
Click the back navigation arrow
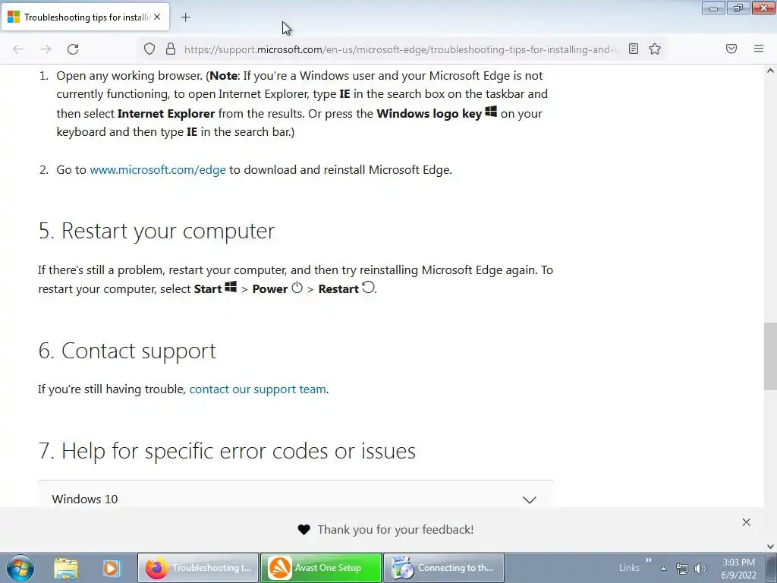point(18,49)
